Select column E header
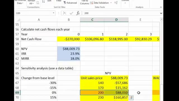 (140, 20)
